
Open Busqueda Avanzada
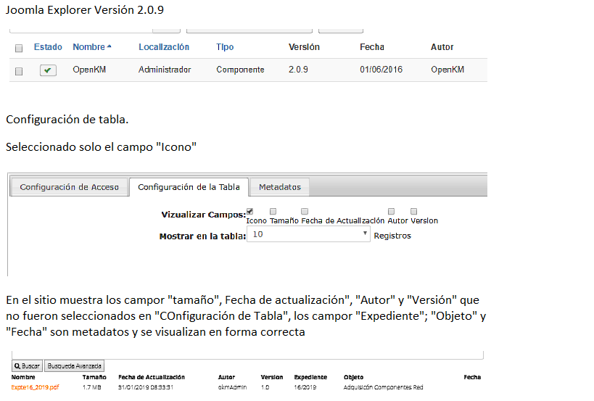pyautogui.click(x=74, y=366)
